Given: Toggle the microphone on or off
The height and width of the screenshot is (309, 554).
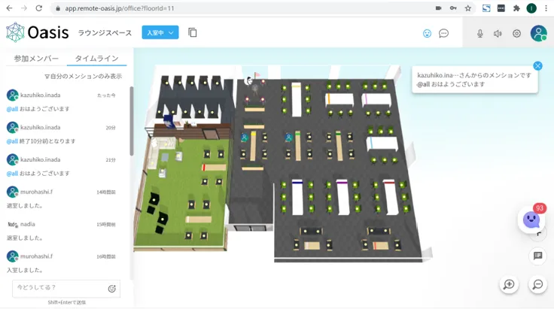Looking at the screenshot, I should pyautogui.click(x=480, y=34).
